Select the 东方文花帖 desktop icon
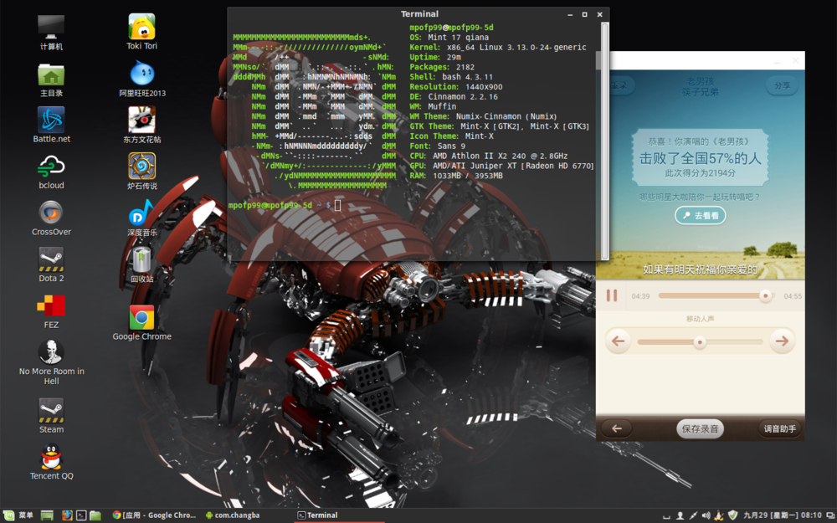837x523 pixels. [x=142, y=125]
